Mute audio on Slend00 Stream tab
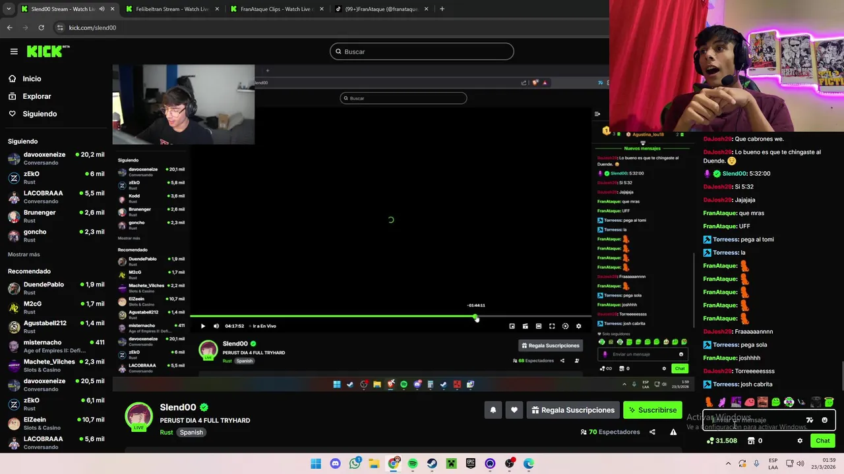Viewport: 844px width, 474px height. tap(102, 9)
